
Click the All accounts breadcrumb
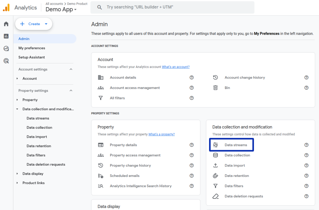(54, 4)
